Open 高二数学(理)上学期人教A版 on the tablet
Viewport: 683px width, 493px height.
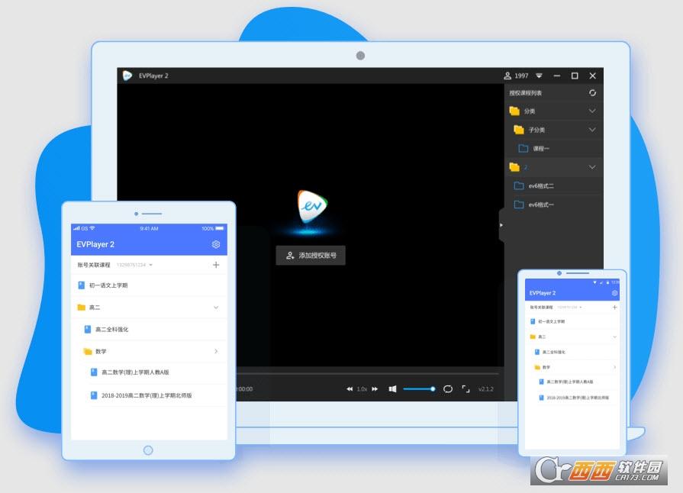click(149, 372)
